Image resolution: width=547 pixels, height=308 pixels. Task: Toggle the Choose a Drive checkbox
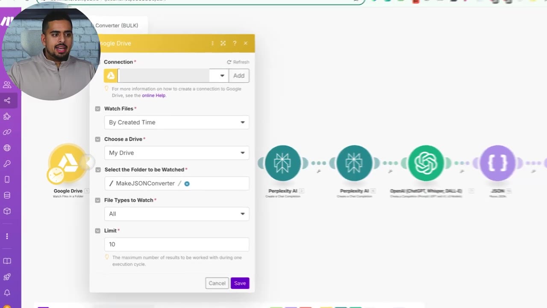tap(98, 139)
